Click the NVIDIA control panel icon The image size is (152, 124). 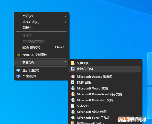click(18, 55)
